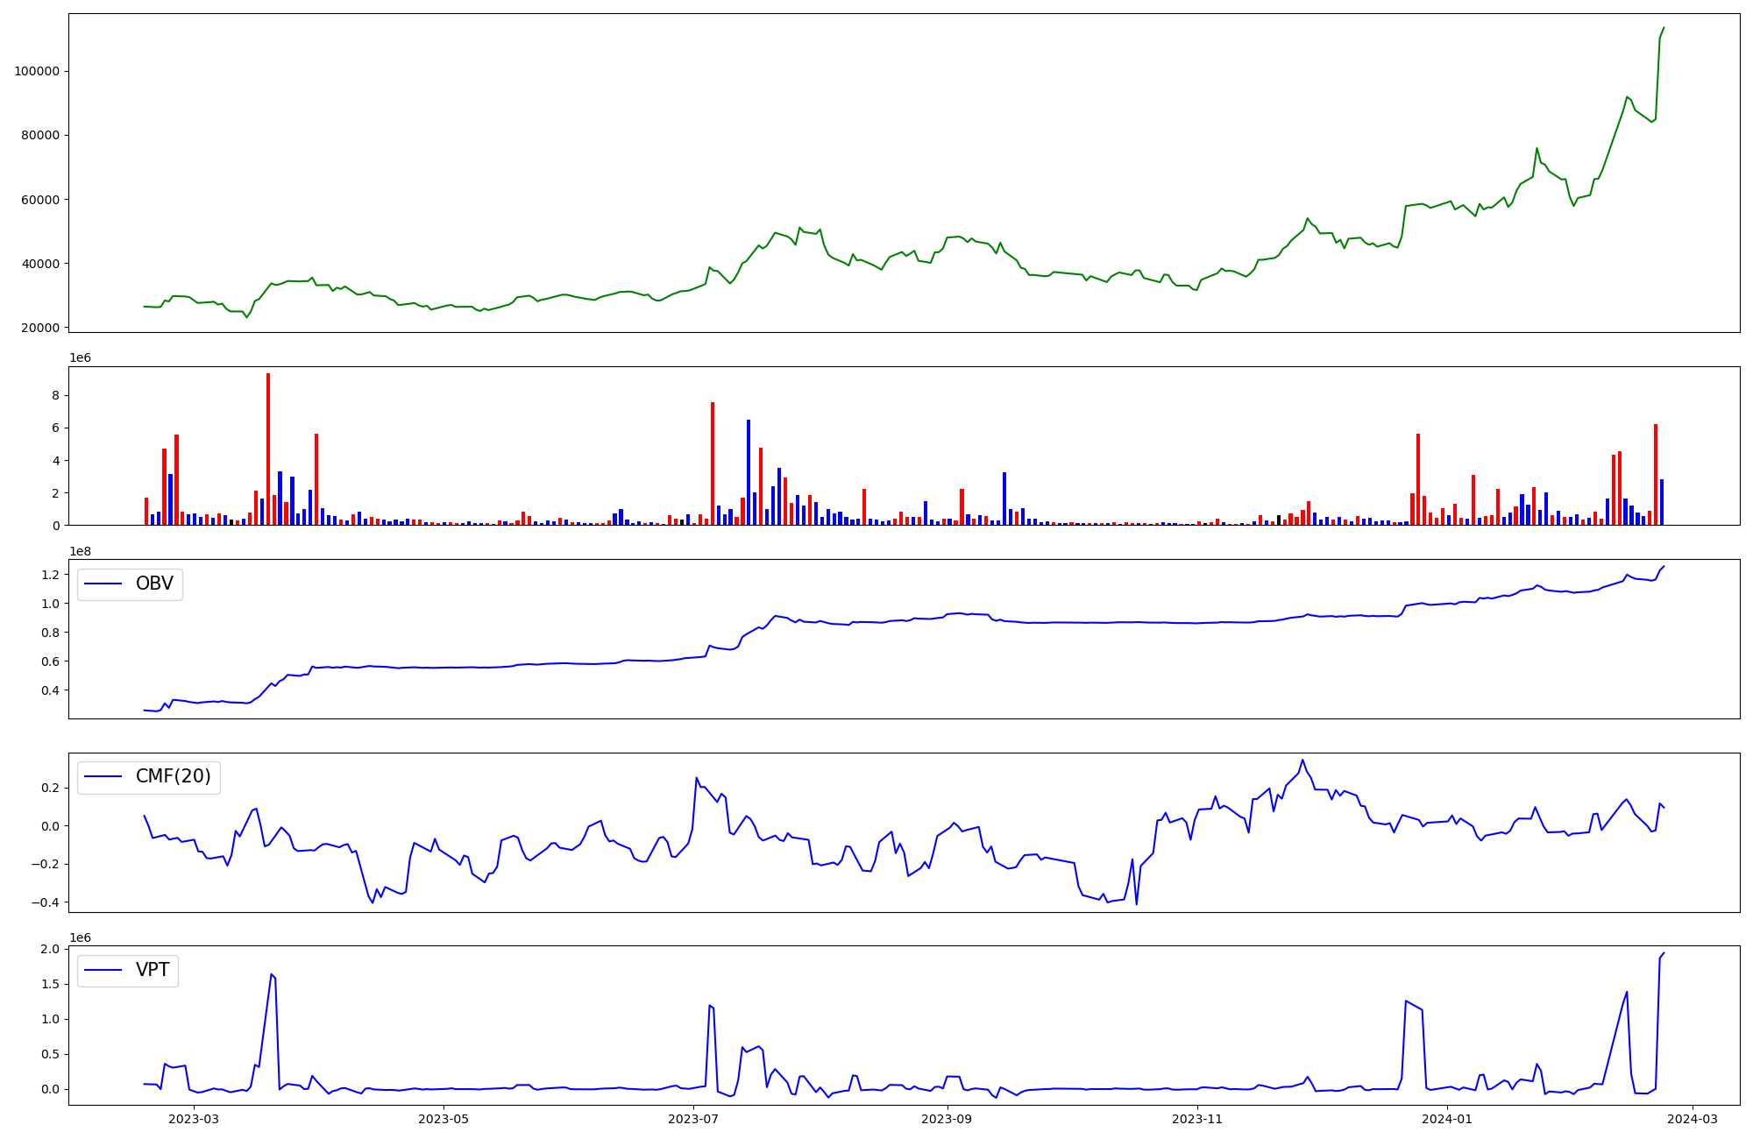Click the CMF(20) legend label
The width and height of the screenshot is (1753, 1139).
tap(173, 777)
